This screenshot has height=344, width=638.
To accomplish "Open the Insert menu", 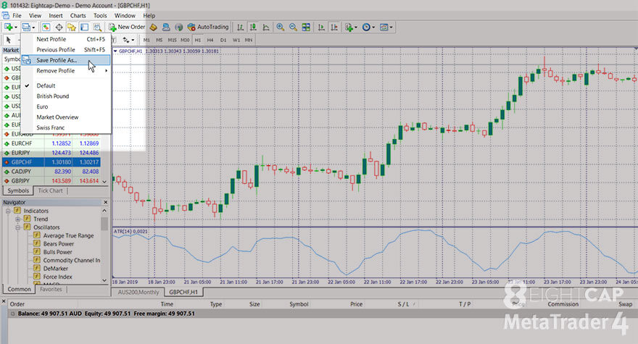I will (56, 15).
